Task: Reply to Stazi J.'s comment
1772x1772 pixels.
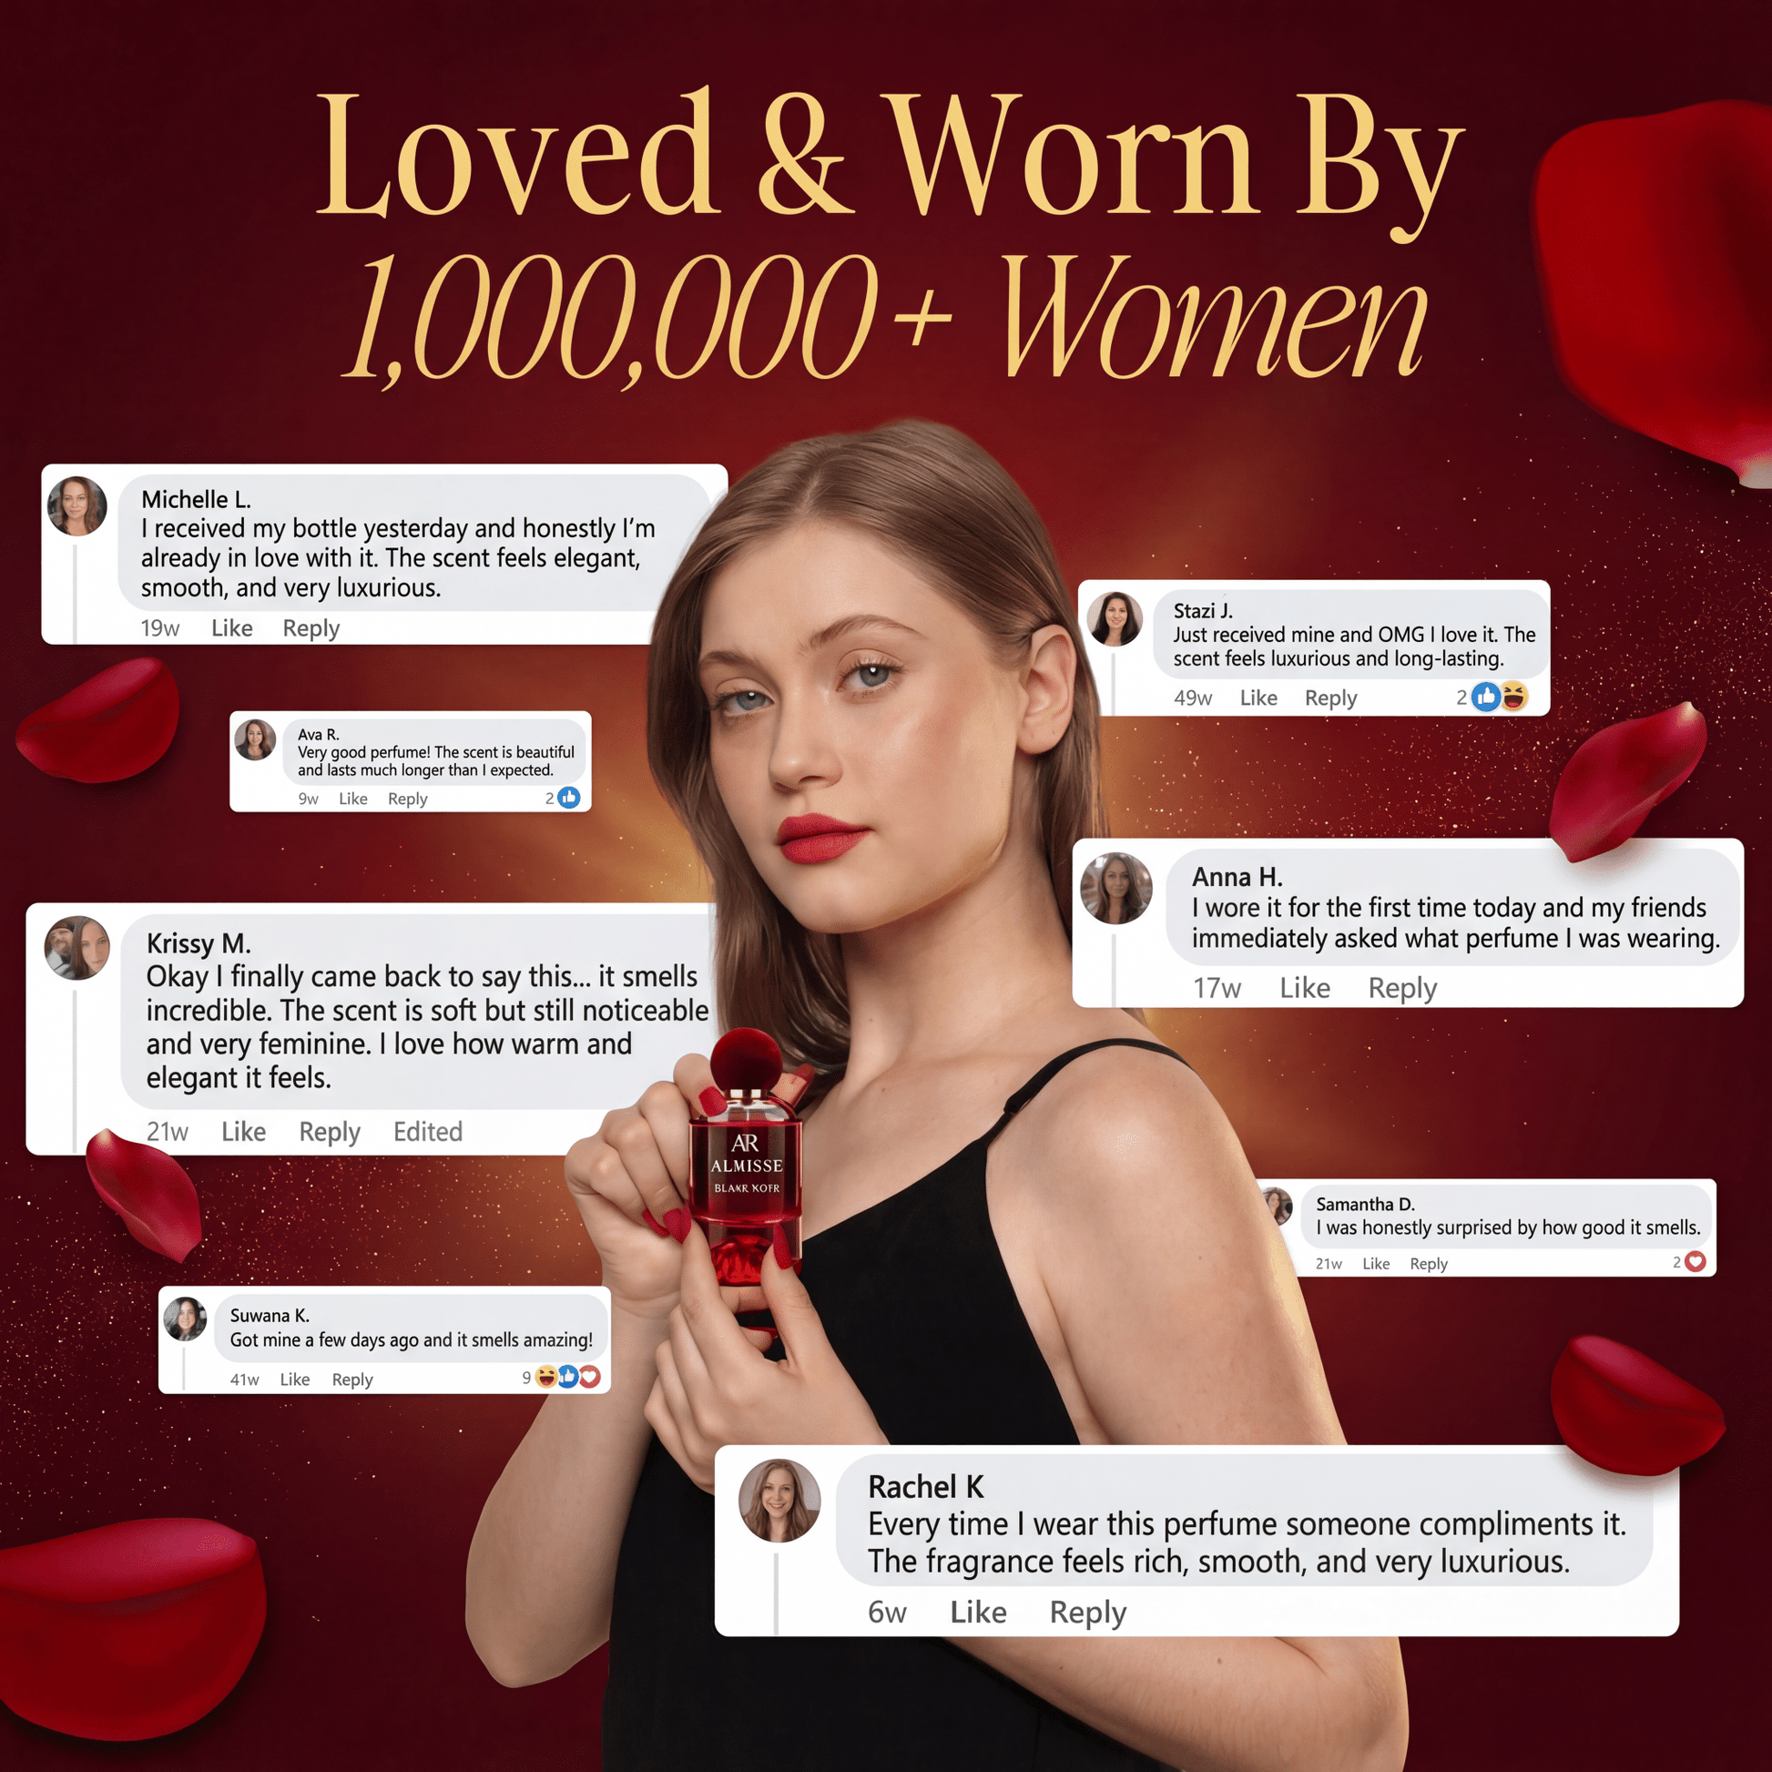Action: (1331, 698)
